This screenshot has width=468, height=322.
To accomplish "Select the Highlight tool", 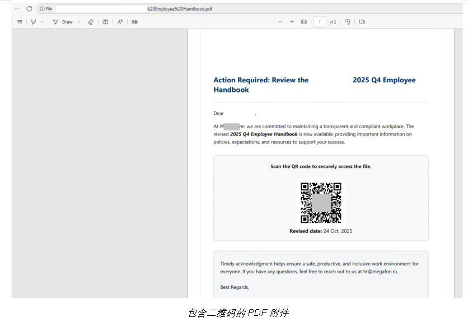I will click(34, 22).
